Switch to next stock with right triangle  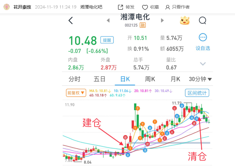162,20
